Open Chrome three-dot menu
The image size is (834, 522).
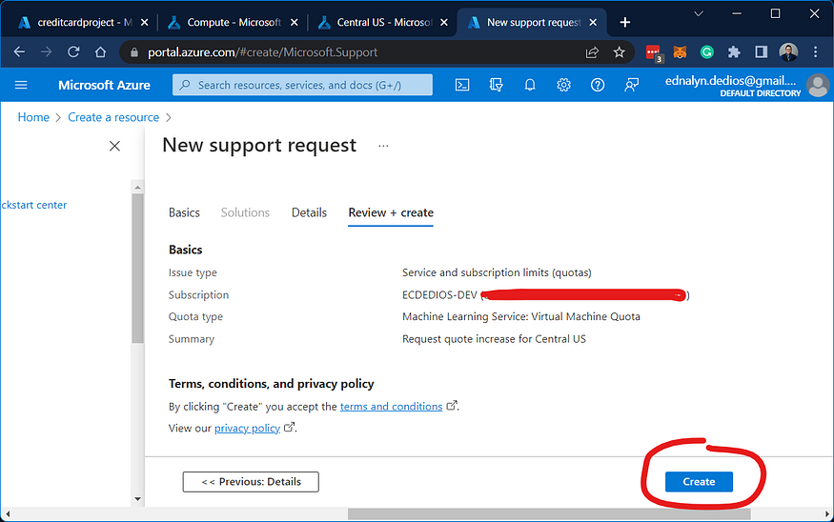[815, 52]
